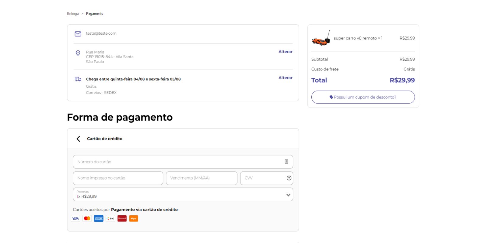Click the Cartão de crédito header label
The width and height of the screenshot is (487, 243).
[x=105, y=139]
